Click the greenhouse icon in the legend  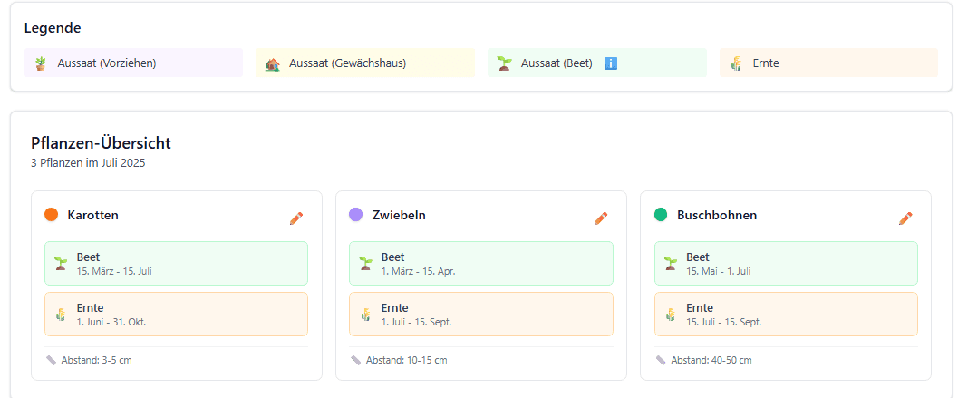click(x=272, y=63)
